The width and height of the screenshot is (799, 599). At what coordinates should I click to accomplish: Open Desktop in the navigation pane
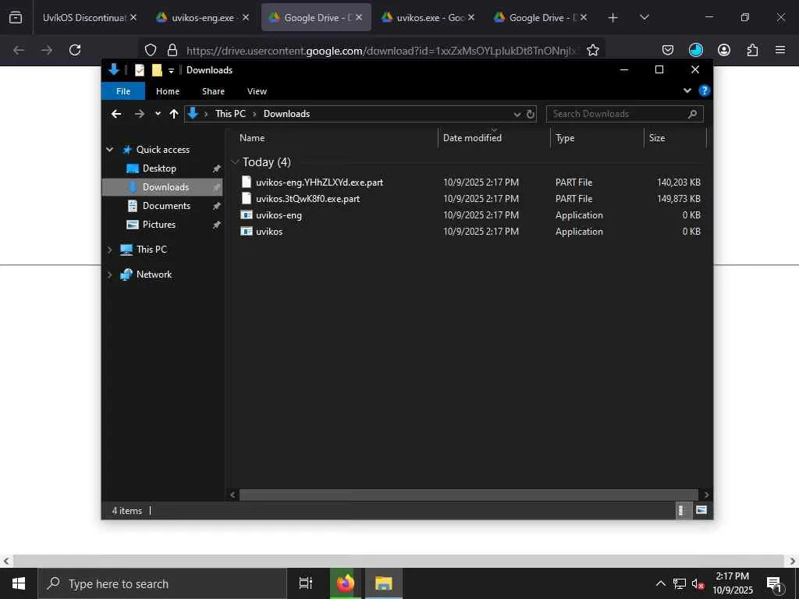tap(159, 168)
